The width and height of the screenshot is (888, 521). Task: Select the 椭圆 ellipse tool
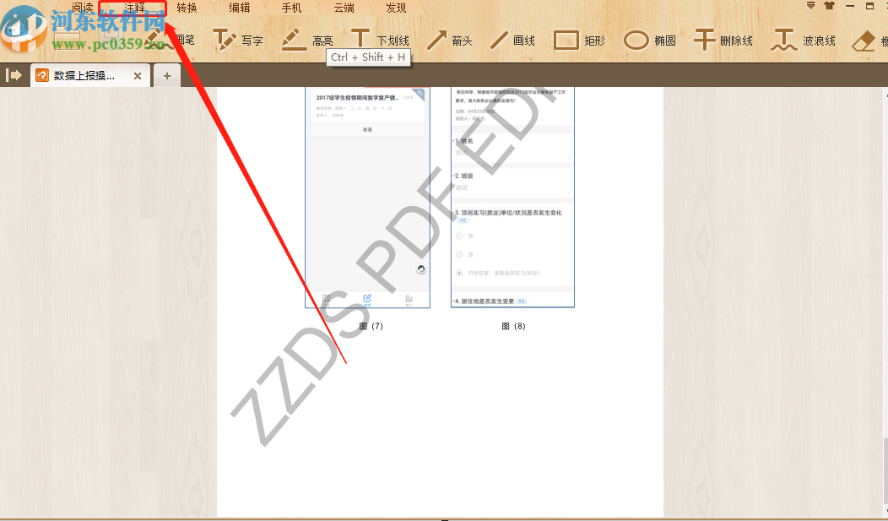pos(650,41)
